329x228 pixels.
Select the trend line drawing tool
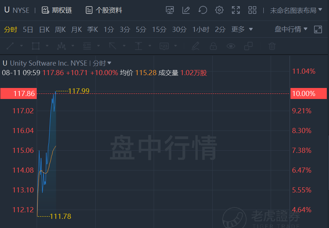click(x=10, y=46)
